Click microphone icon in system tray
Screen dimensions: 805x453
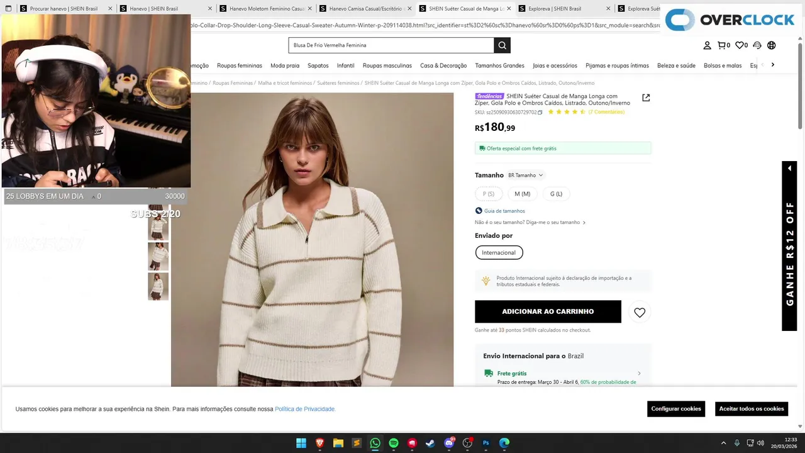(737, 443)
